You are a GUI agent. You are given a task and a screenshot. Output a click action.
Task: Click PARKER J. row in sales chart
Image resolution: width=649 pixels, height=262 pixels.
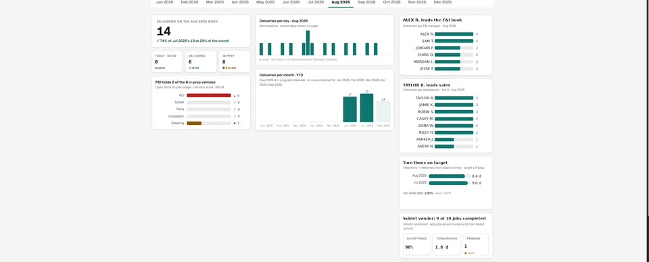coord(446,139)
